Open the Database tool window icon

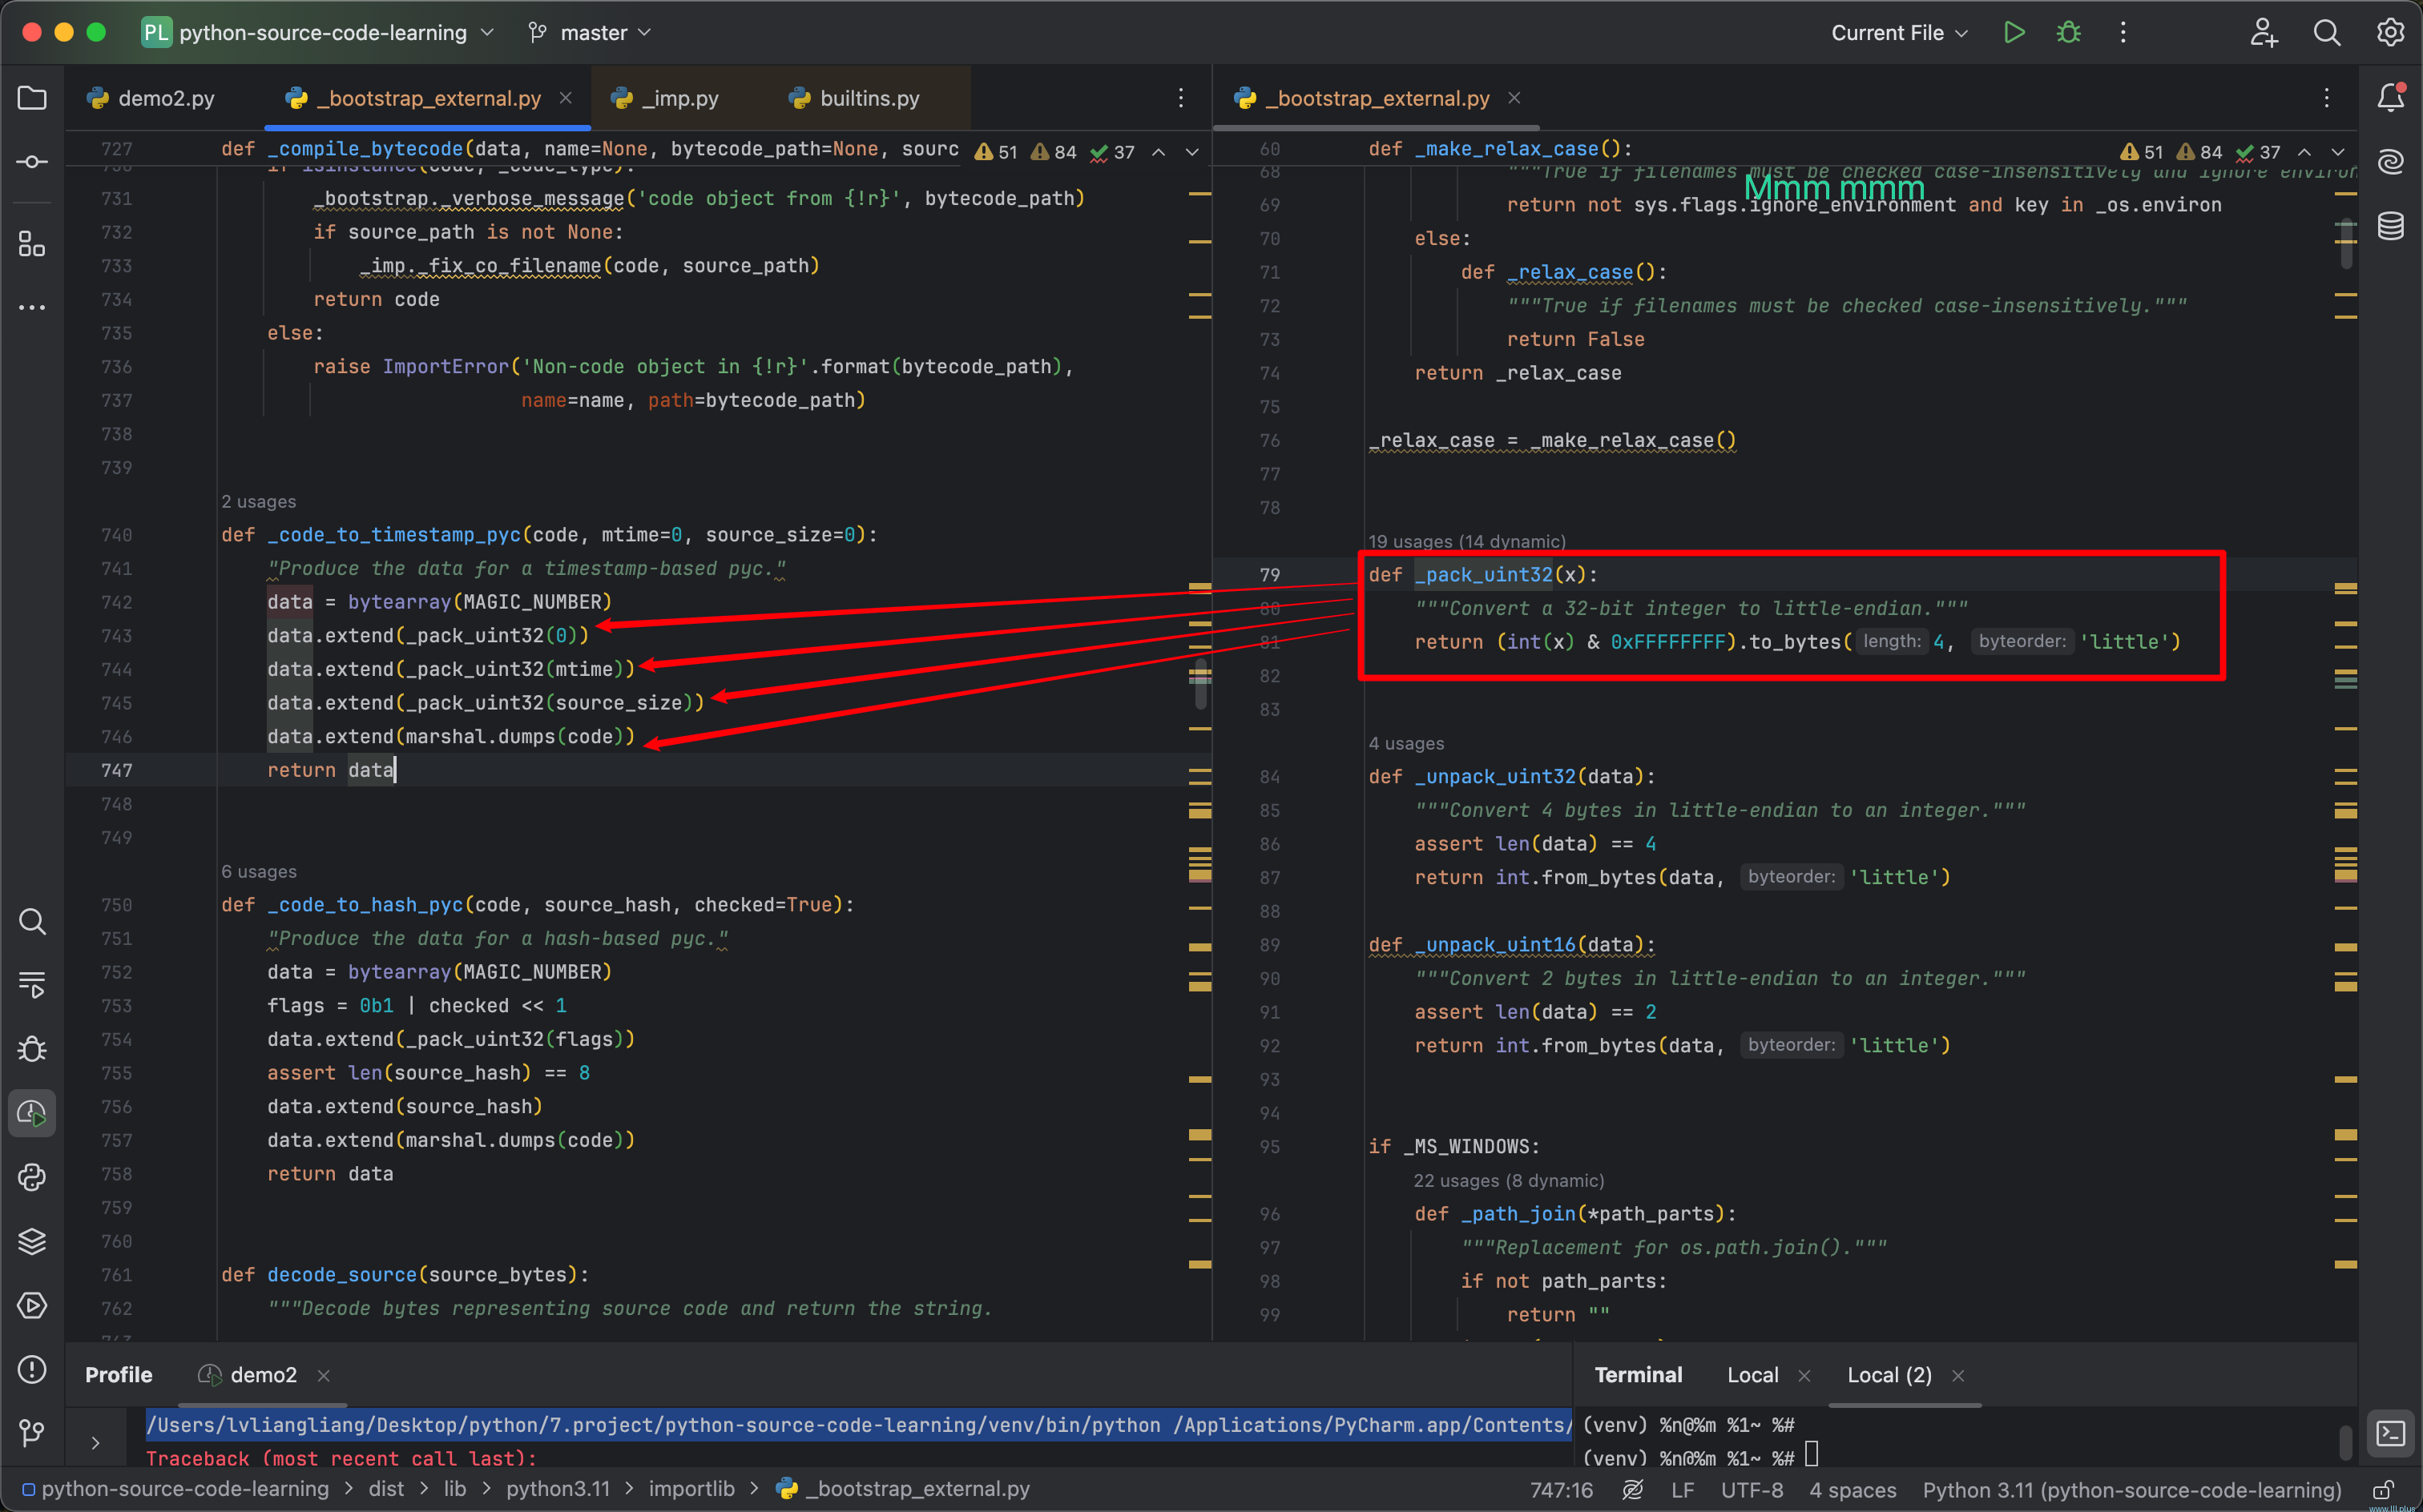pos(2391,226)
